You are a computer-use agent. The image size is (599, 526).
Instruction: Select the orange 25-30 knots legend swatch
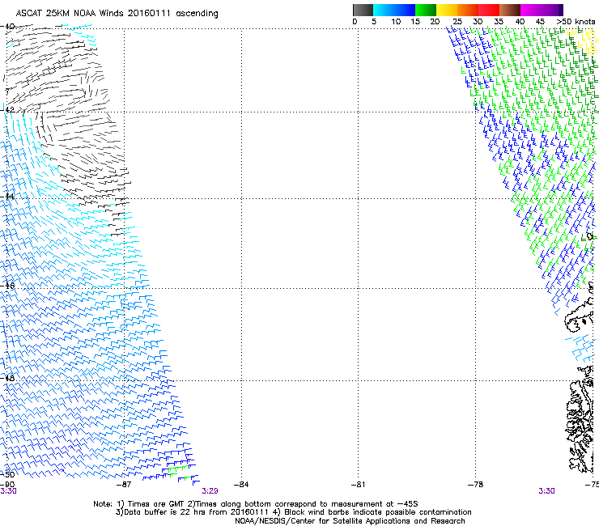(468, 10)
